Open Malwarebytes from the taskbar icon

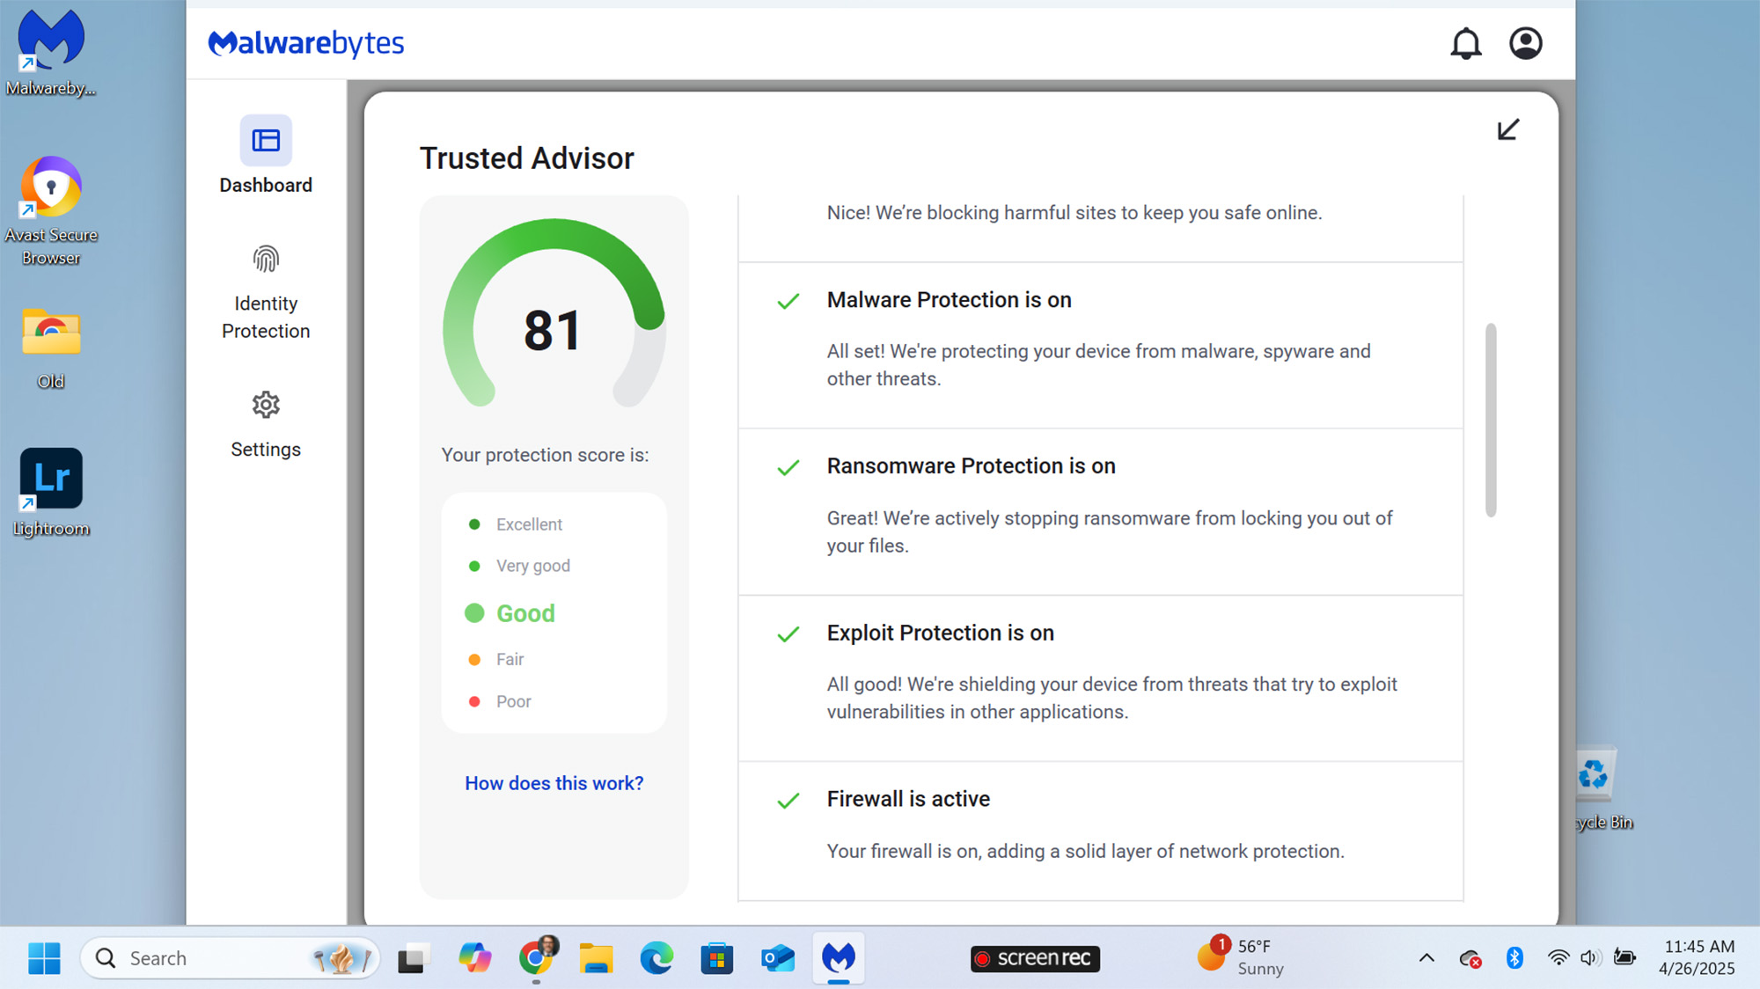click(838, 957)
